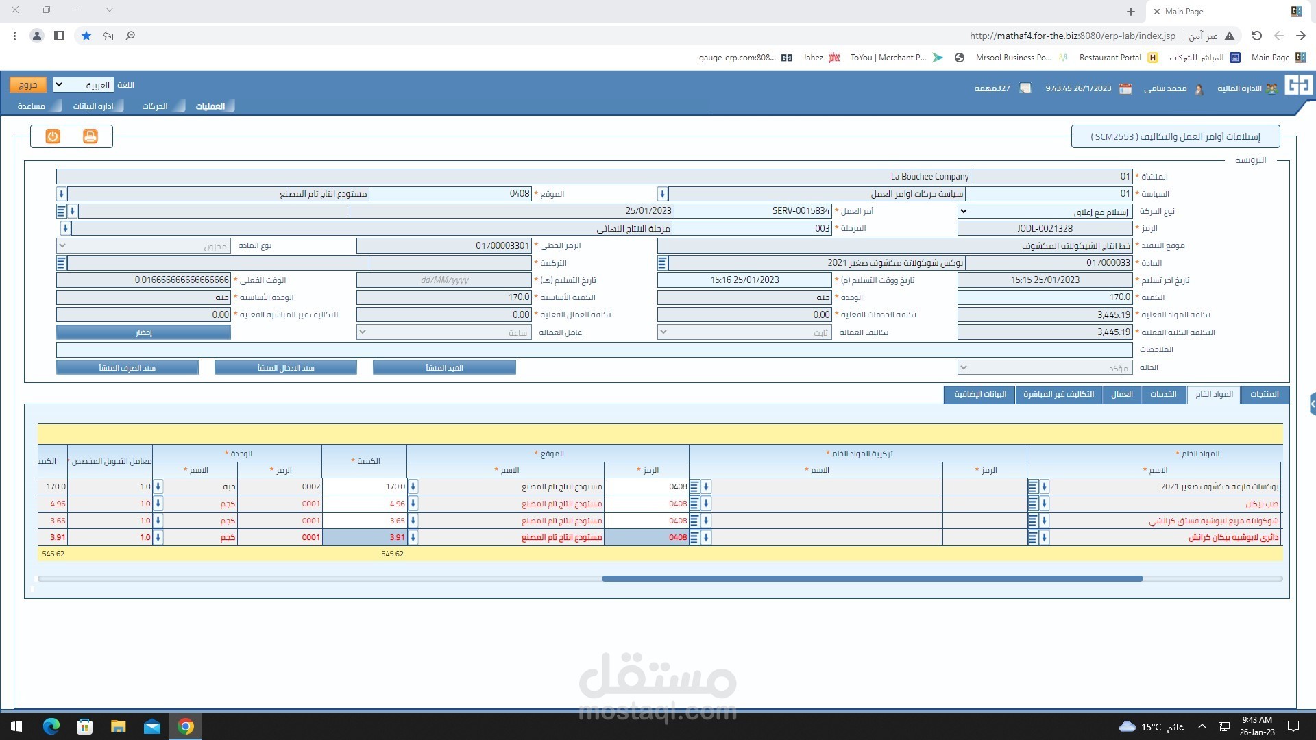
Task: Open the lookup arrow of the السياسة field
Action: click(662, 194)
